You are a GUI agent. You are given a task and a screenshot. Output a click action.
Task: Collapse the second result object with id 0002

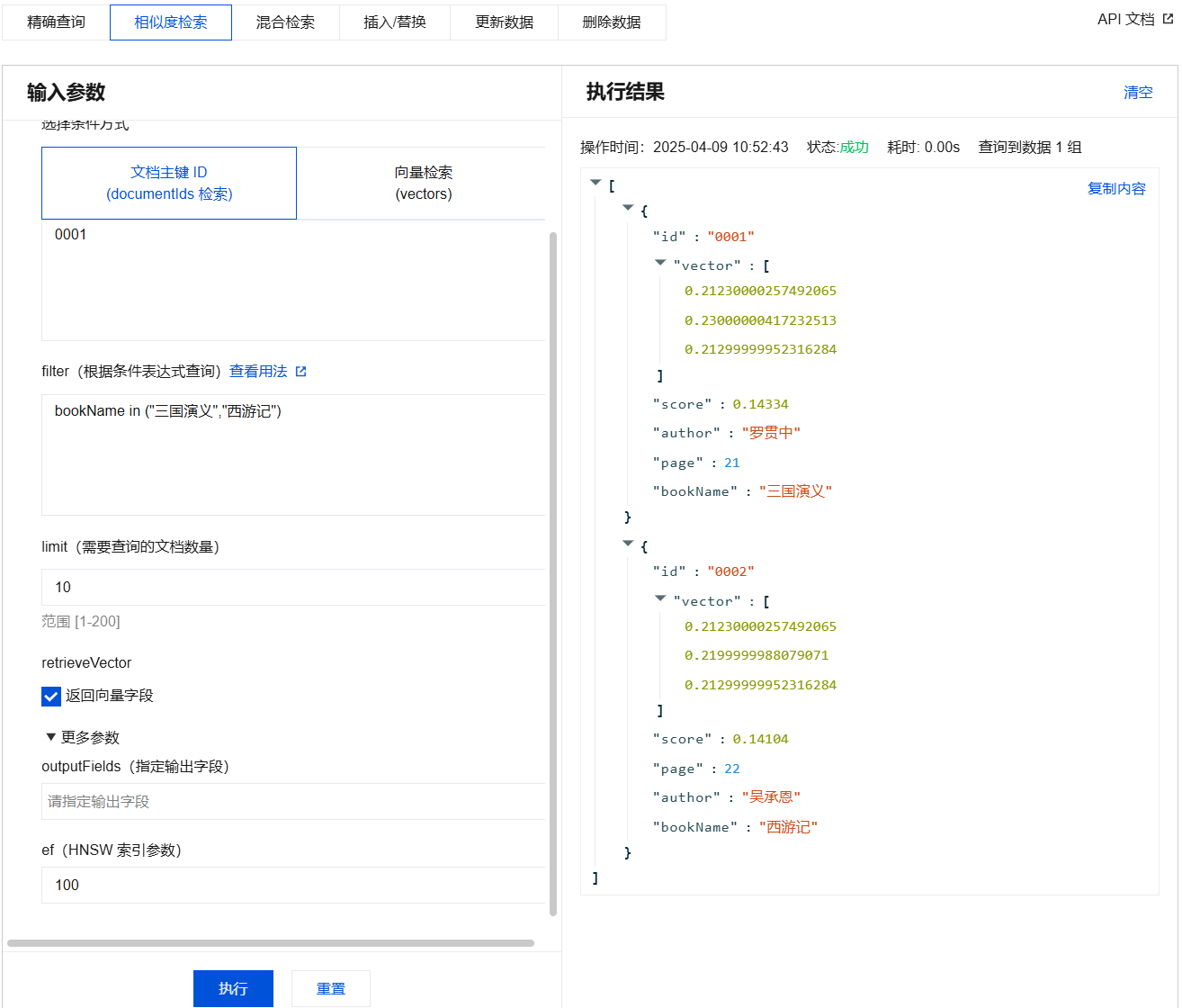(x=628, y=544)
